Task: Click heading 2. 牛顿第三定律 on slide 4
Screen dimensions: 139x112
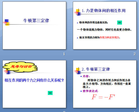Action: click(x=96, y=69)
